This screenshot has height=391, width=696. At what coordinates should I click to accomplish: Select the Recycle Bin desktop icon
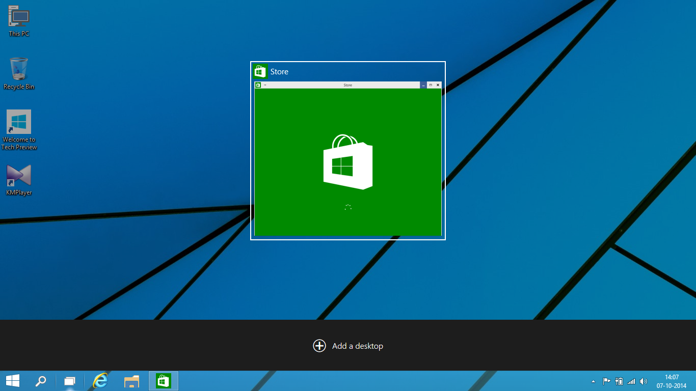(x=19, y=74)
